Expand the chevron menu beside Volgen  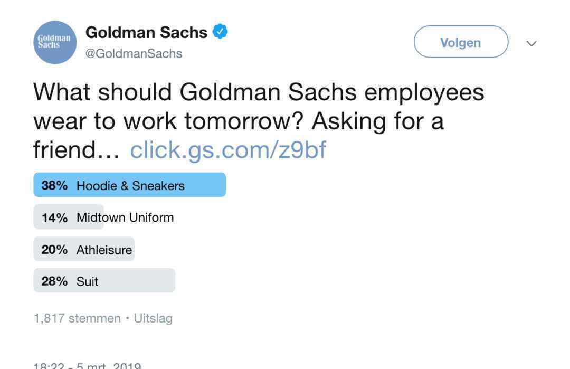(x=531, y=43)
